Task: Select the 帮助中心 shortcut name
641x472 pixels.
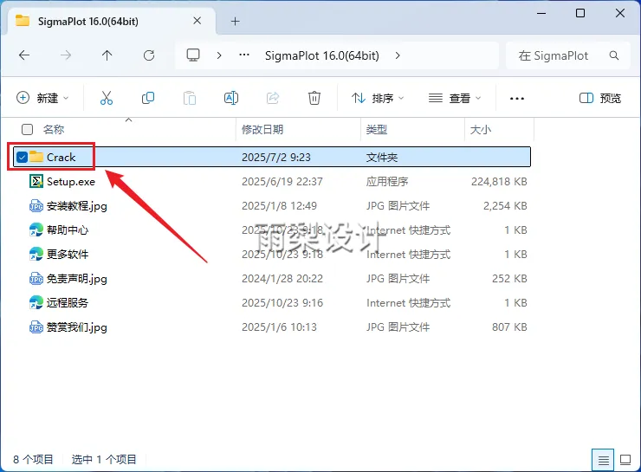Action: click(68, 230)
